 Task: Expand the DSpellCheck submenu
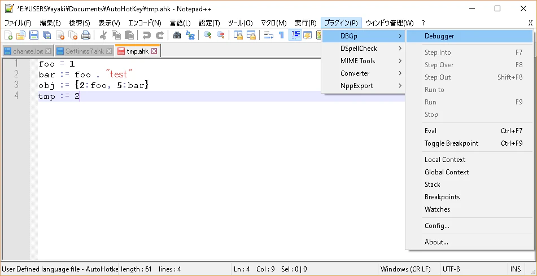[364, 49]
